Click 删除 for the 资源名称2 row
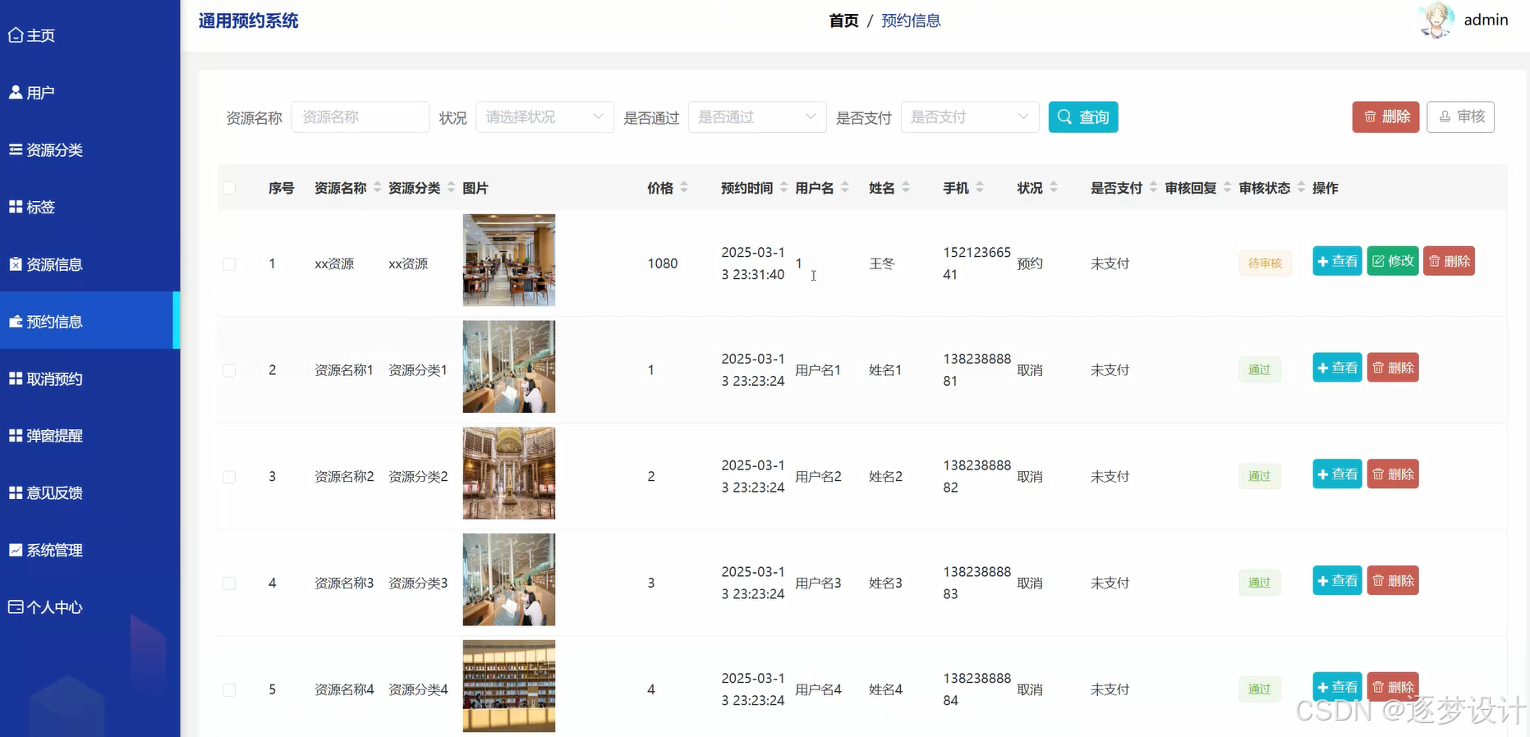The width and height of the screenshot is (1530, 737). point(1393,474)
